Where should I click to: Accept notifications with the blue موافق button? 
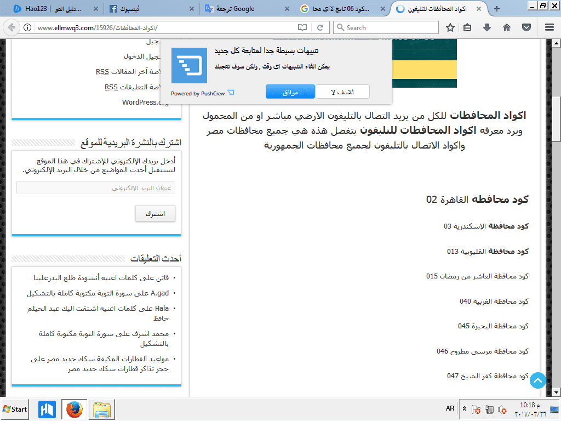(290, 92)
